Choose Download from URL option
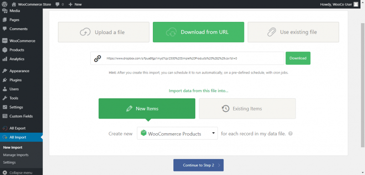 coord(198,32)
